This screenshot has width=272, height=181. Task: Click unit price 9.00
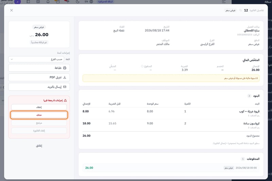tap(150, 123)
